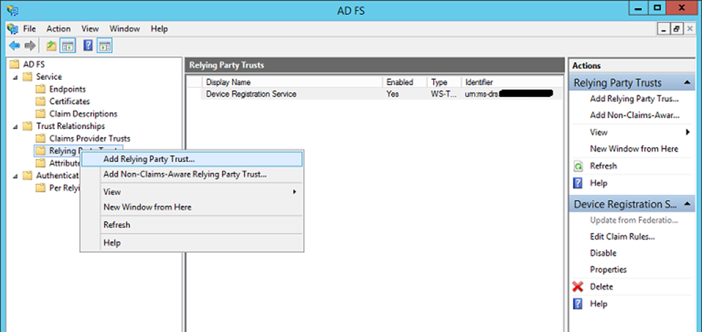Open the File menu
Screen dimensions: 702x332
coord(29,28)
